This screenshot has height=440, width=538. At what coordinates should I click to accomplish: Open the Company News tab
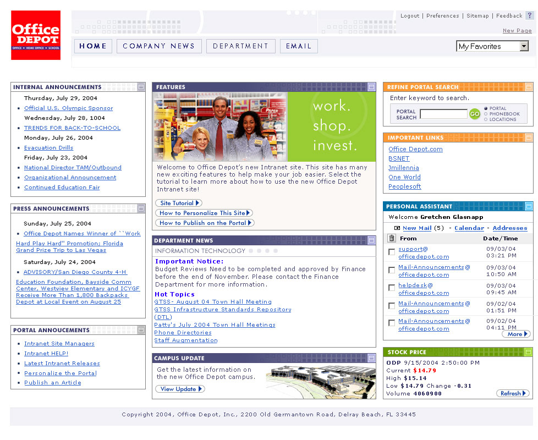159,46
